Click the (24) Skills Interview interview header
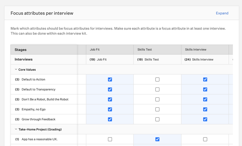The width and height of the screenshot is (242, 146). point(199,60)
